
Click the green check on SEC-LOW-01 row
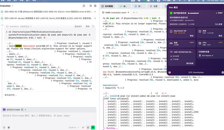click(2, 18)
